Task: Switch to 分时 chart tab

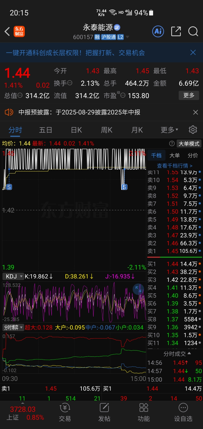Action: pos(15,130)
